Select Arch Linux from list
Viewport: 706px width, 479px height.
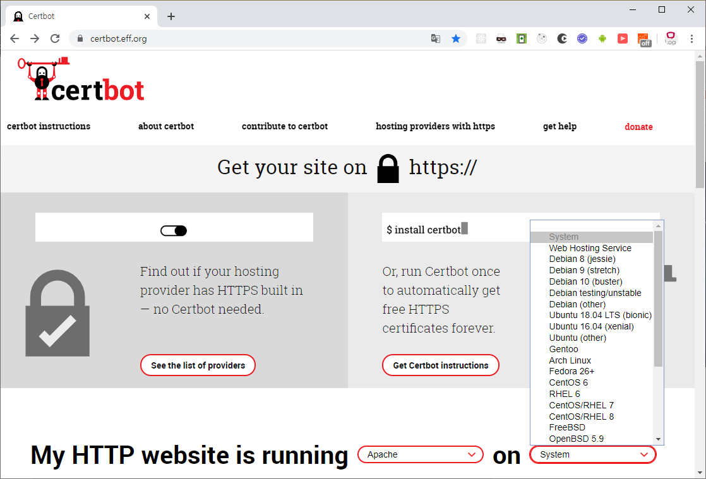[x=592, y=360]
